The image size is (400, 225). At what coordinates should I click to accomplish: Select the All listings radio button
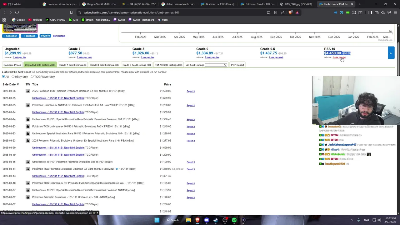4,77
